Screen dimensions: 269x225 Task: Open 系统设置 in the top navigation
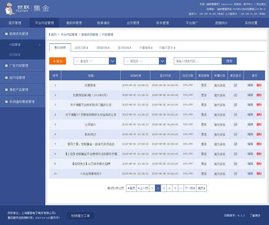(251, 23)
